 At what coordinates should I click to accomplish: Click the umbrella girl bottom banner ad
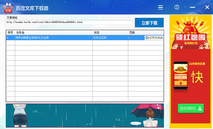tap(85, 115)
